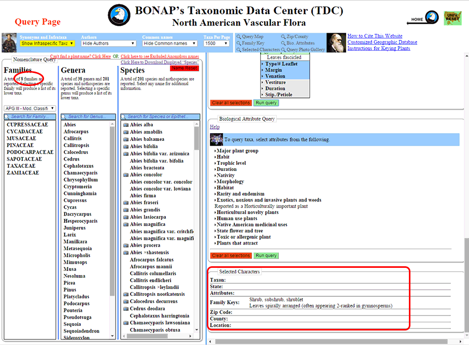Viewport: 469px width, 345px height.
Task: Open Zip/County magnifier link
Action: (x=295, y=36)
